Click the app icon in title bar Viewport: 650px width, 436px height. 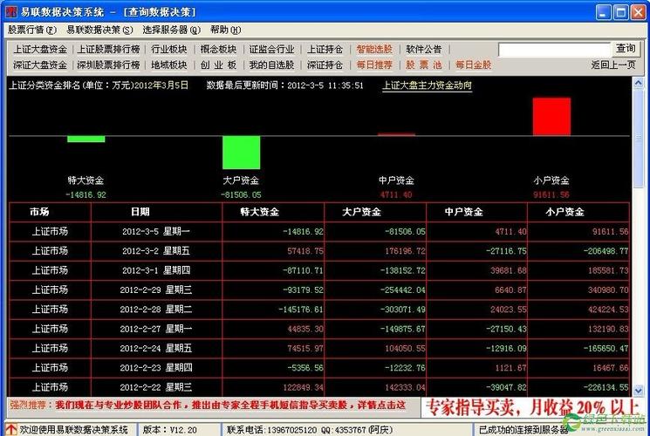coord(11,11)
